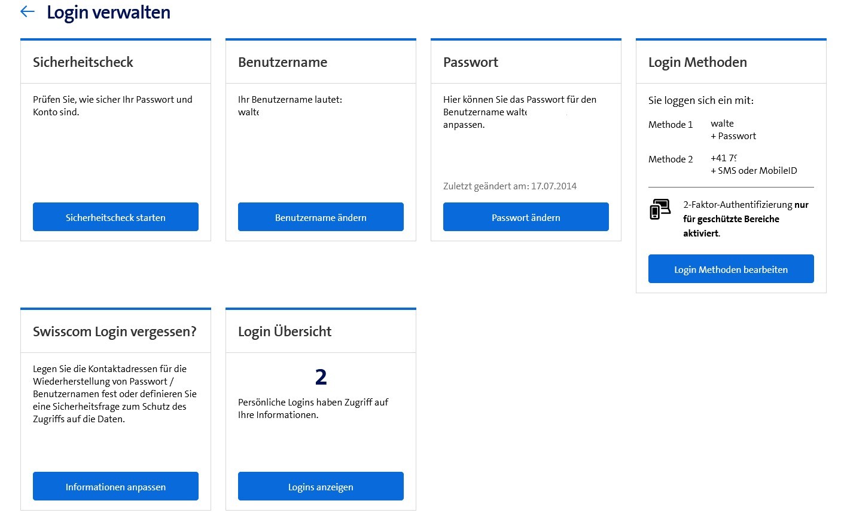Screen dimensions: 841x513
Task: Click the Passwort card heading
Action: [471, 62]
